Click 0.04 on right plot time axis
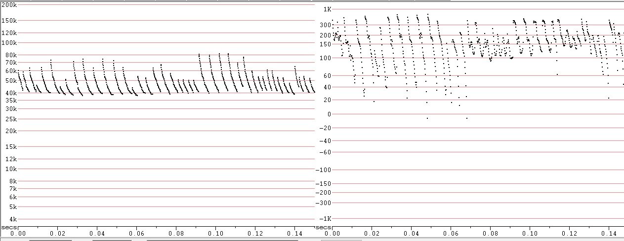 [412, 234]
